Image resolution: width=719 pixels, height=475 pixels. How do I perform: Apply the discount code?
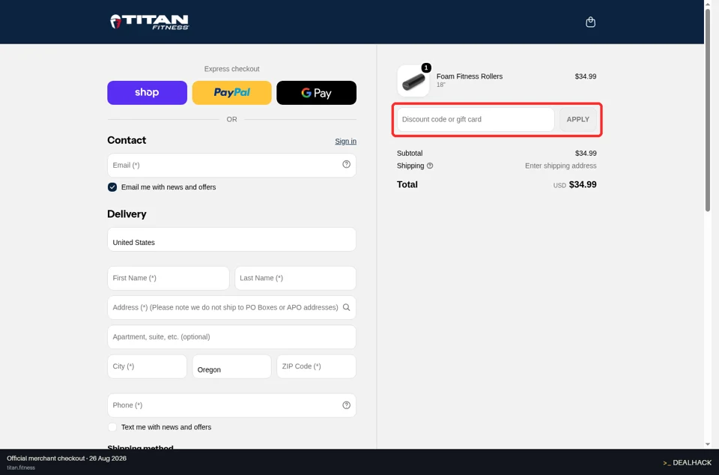pos(577,119)
